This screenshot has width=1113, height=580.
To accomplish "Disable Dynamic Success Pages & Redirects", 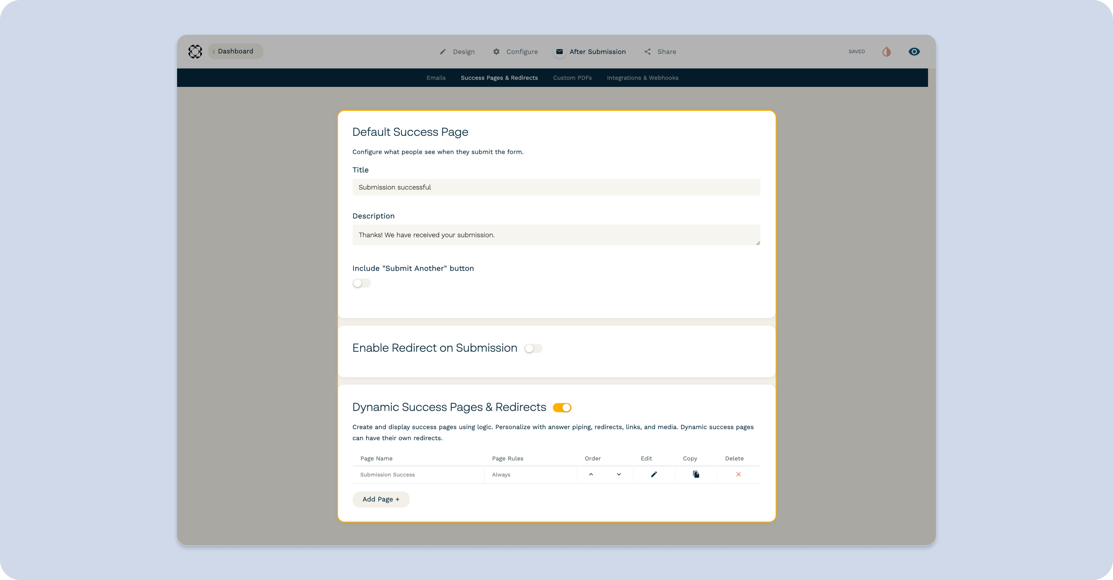I will click(x=562, y=408).
